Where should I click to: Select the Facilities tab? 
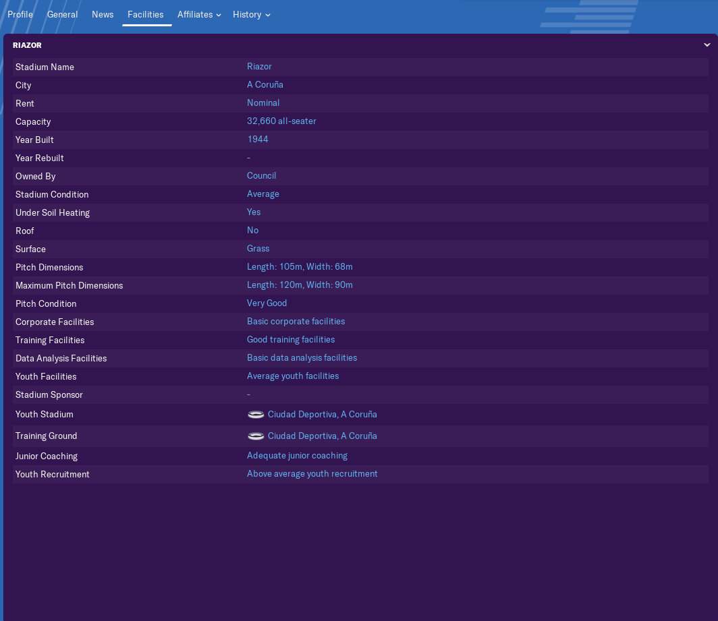[x=146, y=15]
